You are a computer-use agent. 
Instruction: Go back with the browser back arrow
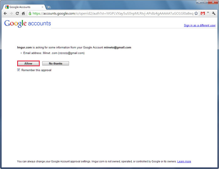tap(5, 13)
